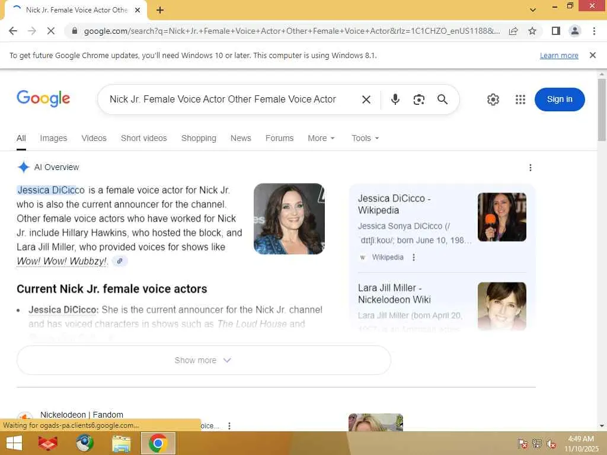Image resolution: width=607 pixels, height=455 pixels.
Task: Open the Google apps grid
Action: click(x=520, y=100)
